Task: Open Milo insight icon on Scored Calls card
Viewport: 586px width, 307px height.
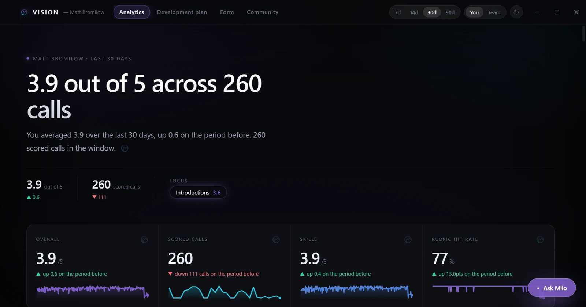Action: (276, 240)
